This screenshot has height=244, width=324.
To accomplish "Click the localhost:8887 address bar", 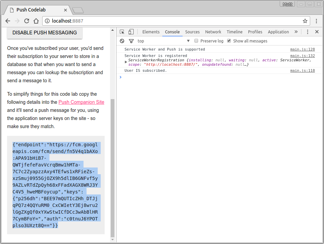I will click(x=169, y=21).
